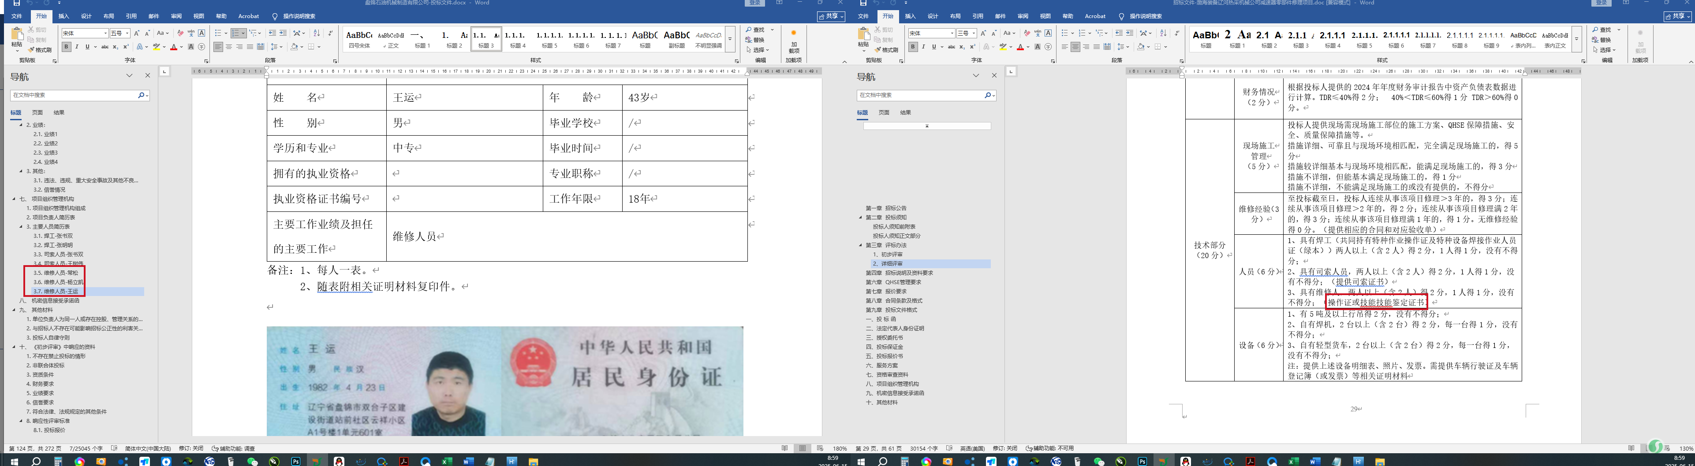Apply red font color in 招标文件 window

(x=1020, y=47)
